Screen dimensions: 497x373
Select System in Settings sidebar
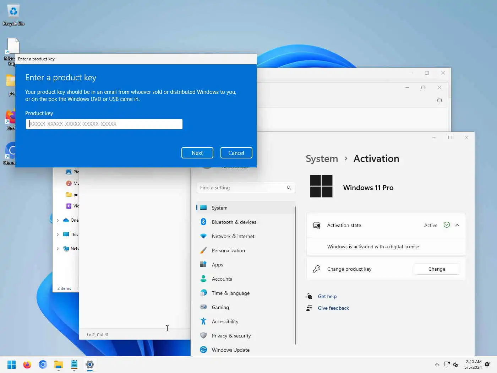[246, 208]
